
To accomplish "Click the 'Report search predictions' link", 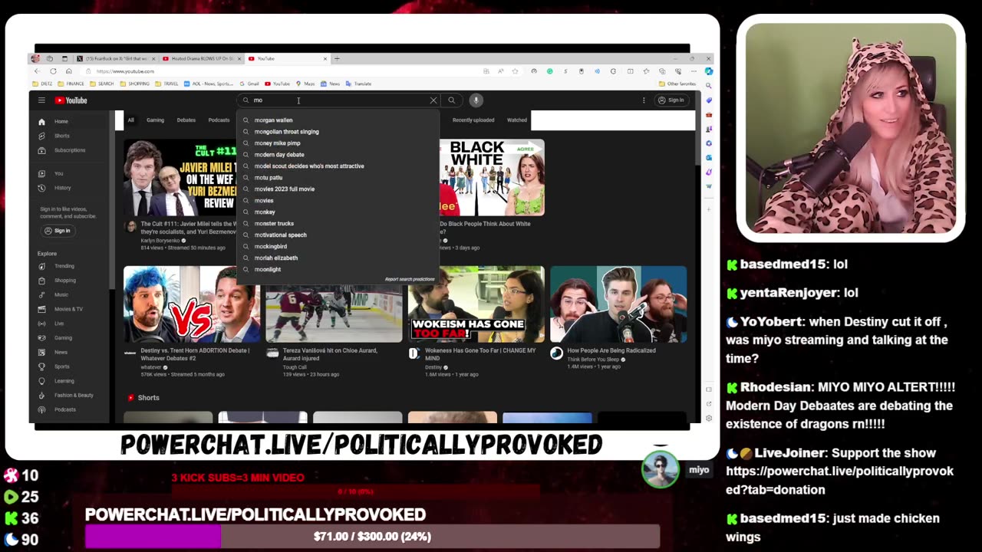I will [x=410, y=279].
